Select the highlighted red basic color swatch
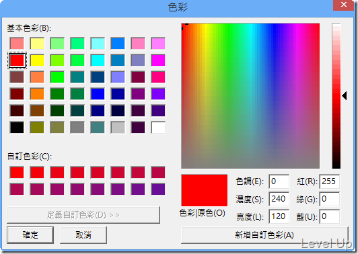Image resolution: width=358 pixels, height=254 pixels. click(x=17, y=60)
